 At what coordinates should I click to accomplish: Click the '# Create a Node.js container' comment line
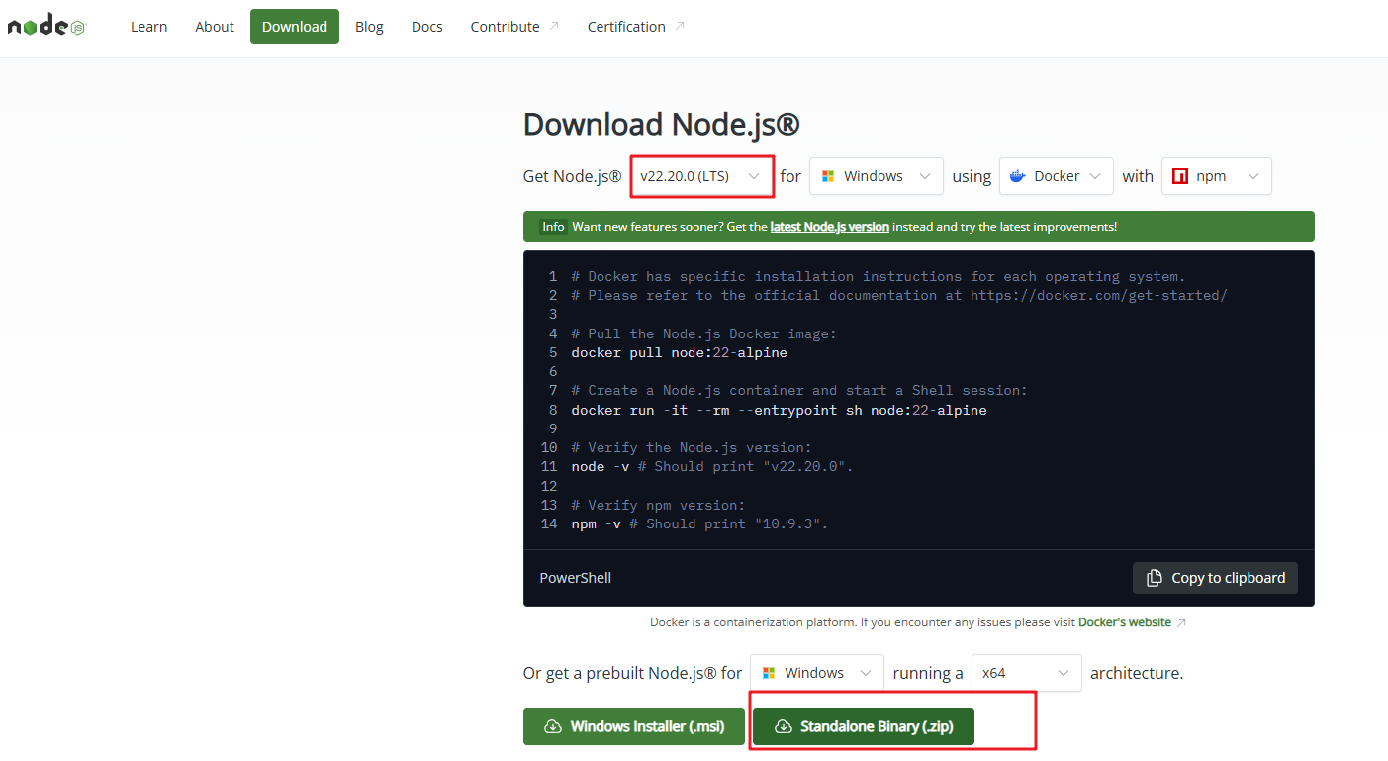pos(800,390)
